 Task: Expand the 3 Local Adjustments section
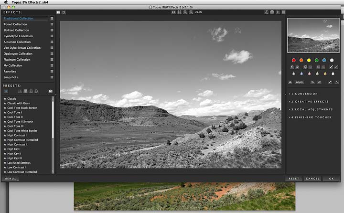click(311, 109)
